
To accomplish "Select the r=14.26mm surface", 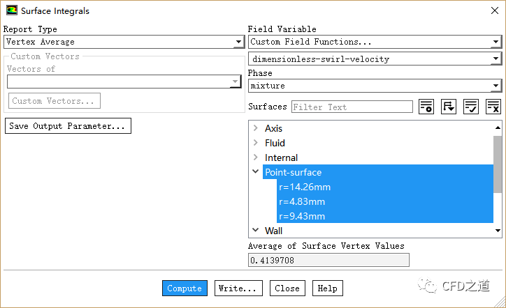I will point(305,187).
